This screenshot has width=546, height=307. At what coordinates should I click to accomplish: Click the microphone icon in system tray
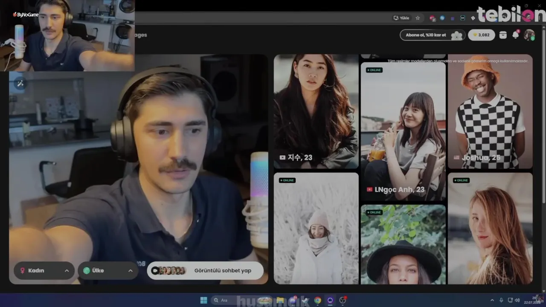tap(501, 300)
